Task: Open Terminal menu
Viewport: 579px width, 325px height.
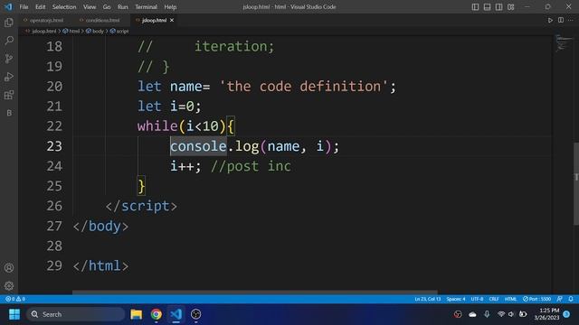Action: pos(146,7)
